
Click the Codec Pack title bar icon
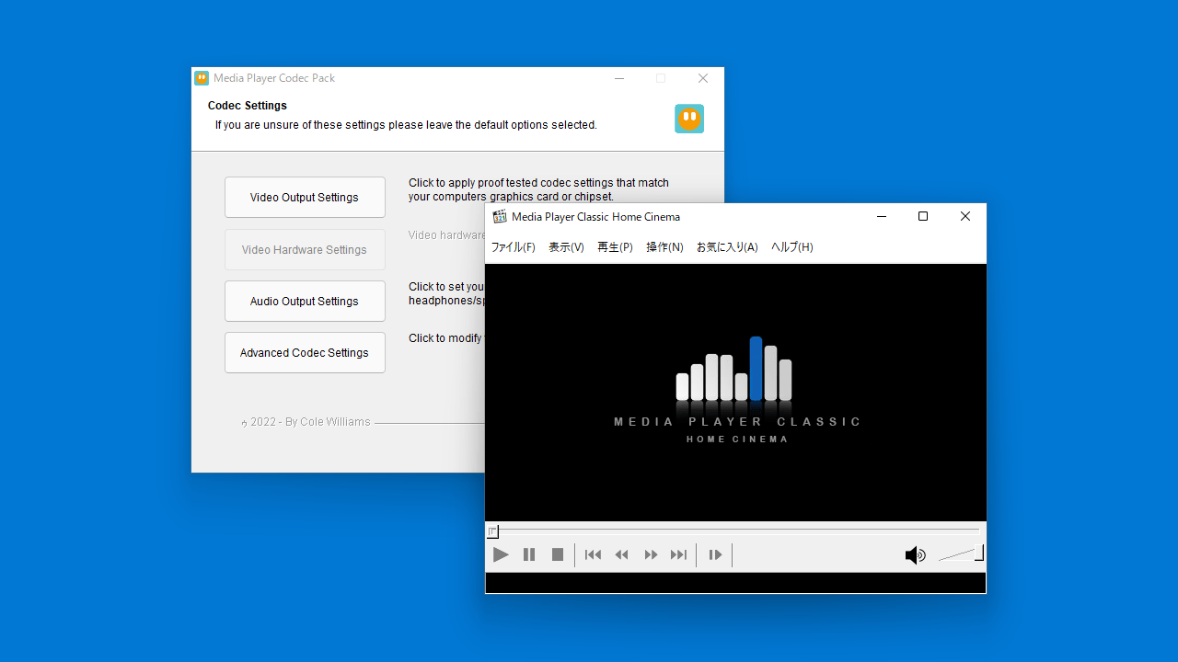tap(202, 78)
